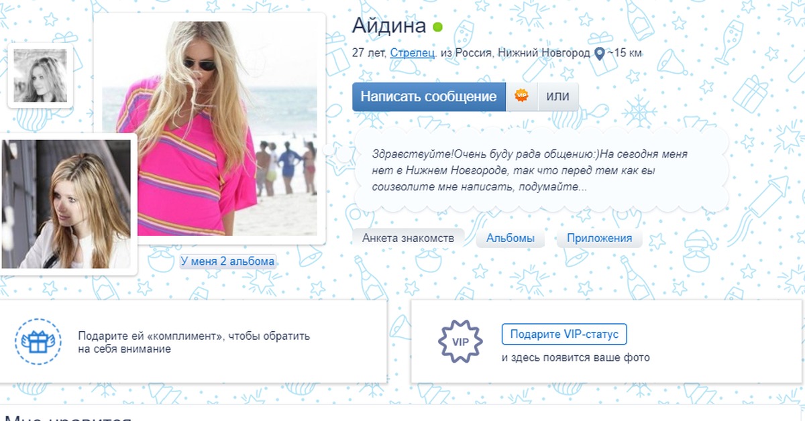Click Написать сообщение button
The width and height of the screenshot is (805, 421).
tap(429, 97)
